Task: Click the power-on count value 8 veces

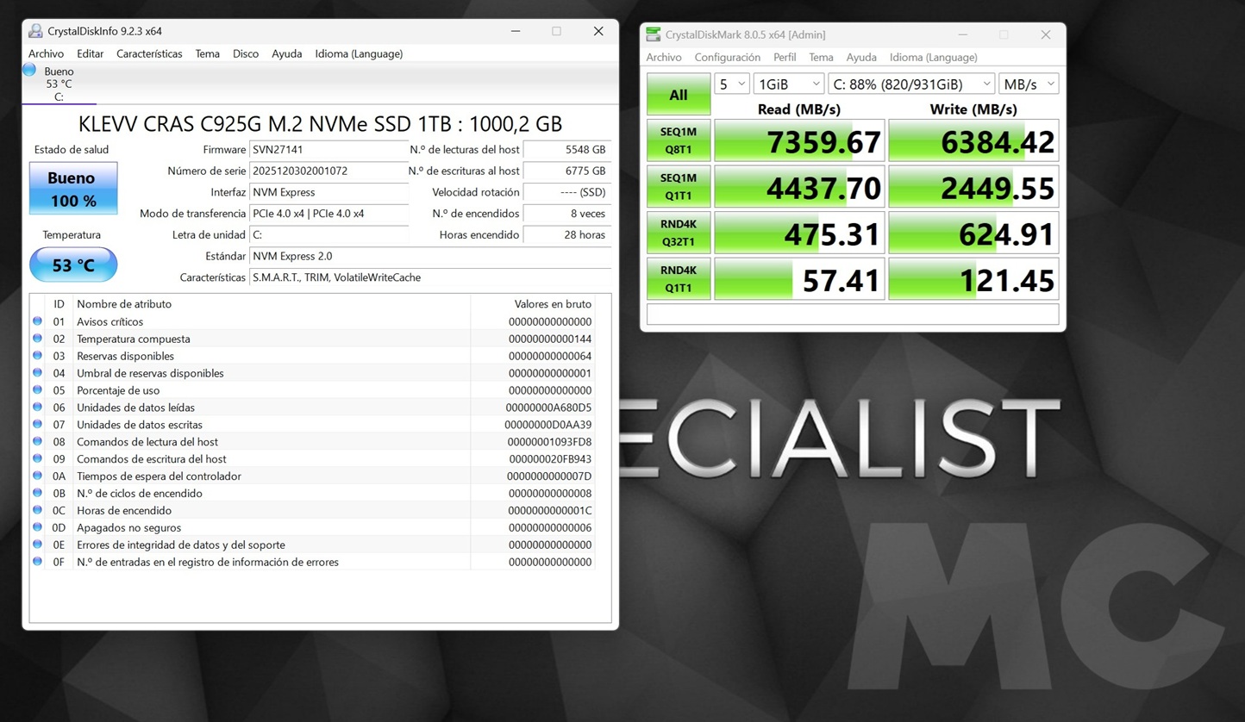Action: pyautogui.click(x=567, y=214)
